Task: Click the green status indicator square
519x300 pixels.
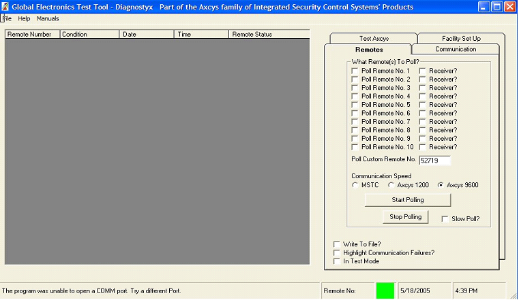Action: (385, 290)
